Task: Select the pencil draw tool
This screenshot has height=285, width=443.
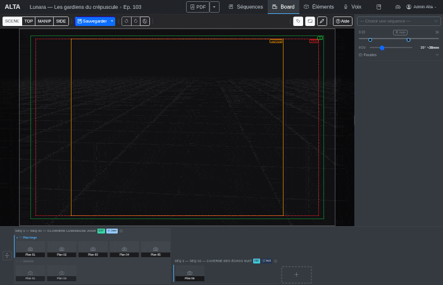Action: click(322, 21)
